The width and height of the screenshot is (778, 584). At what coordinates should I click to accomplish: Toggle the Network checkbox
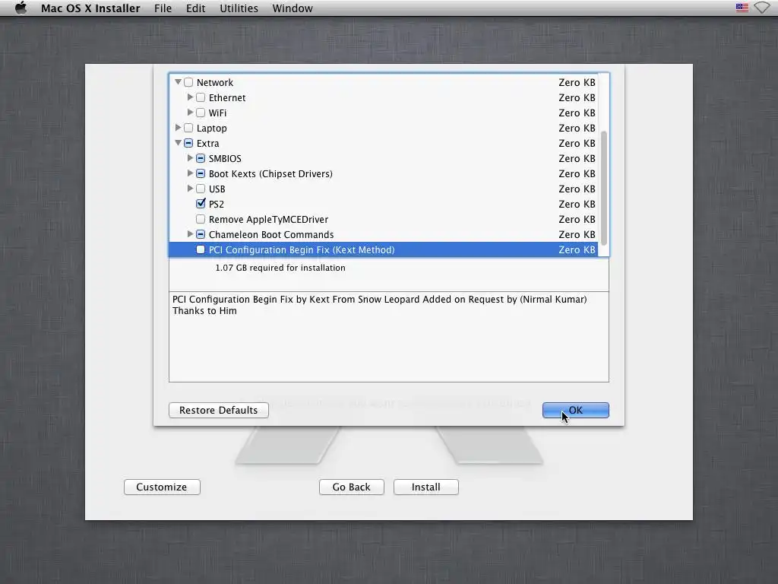(x=188, y=82)
